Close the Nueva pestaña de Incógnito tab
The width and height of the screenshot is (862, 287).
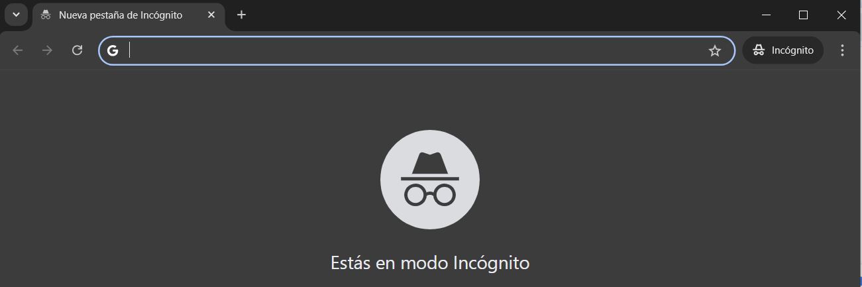211,15
